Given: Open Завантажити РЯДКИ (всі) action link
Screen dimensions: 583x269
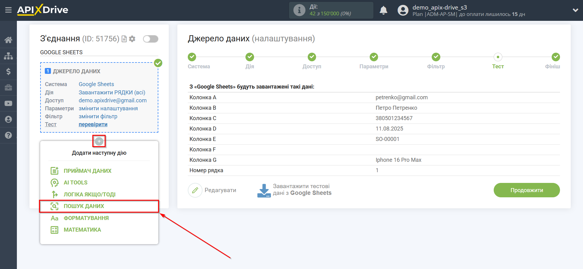Looking at the screenshot, I should click(112, 92).
